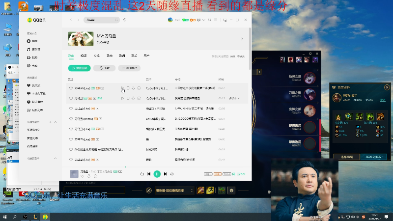Open the local and downloads section

pyautogui.click(x=36, y=94)
